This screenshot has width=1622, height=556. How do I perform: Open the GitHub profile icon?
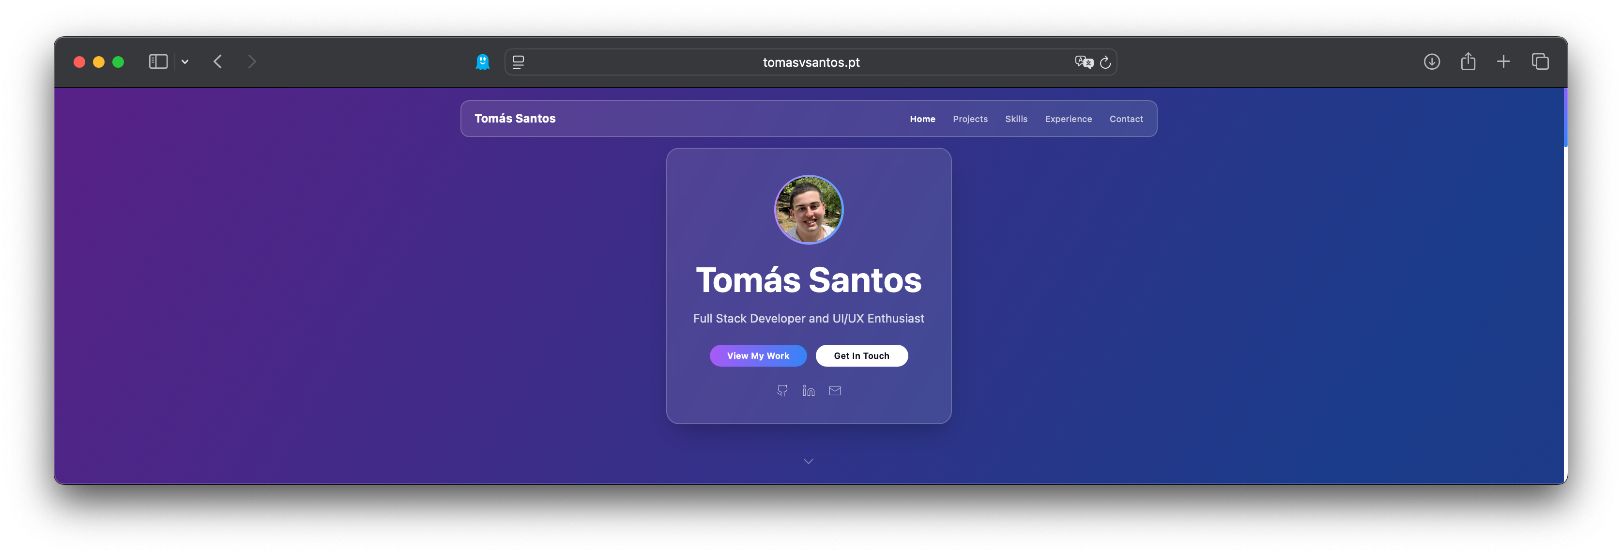782,390
